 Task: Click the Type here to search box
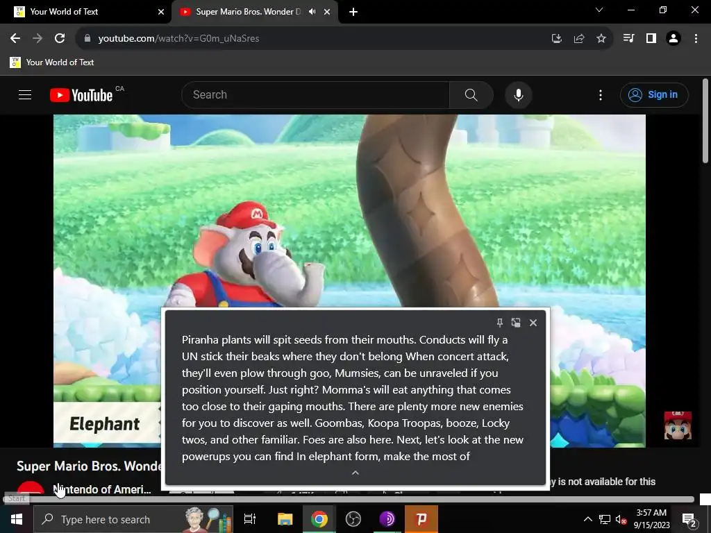pyautogui.click(x=133, y=519)
